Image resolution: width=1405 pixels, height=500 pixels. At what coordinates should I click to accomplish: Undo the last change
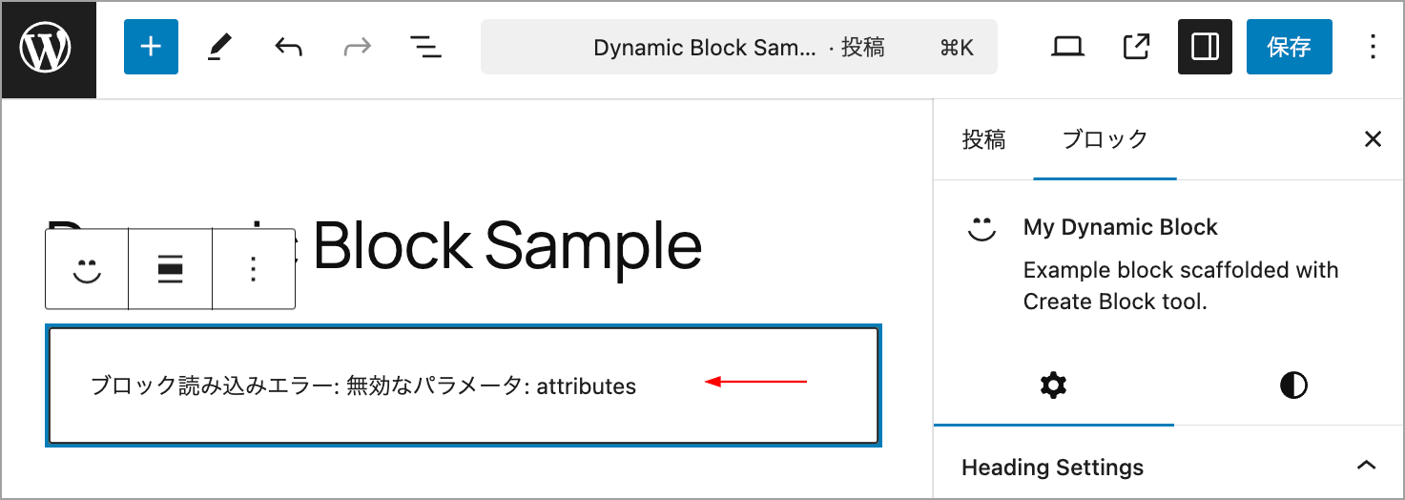pos(288,47)
